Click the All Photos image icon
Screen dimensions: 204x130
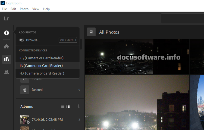(x=91, y=32)
